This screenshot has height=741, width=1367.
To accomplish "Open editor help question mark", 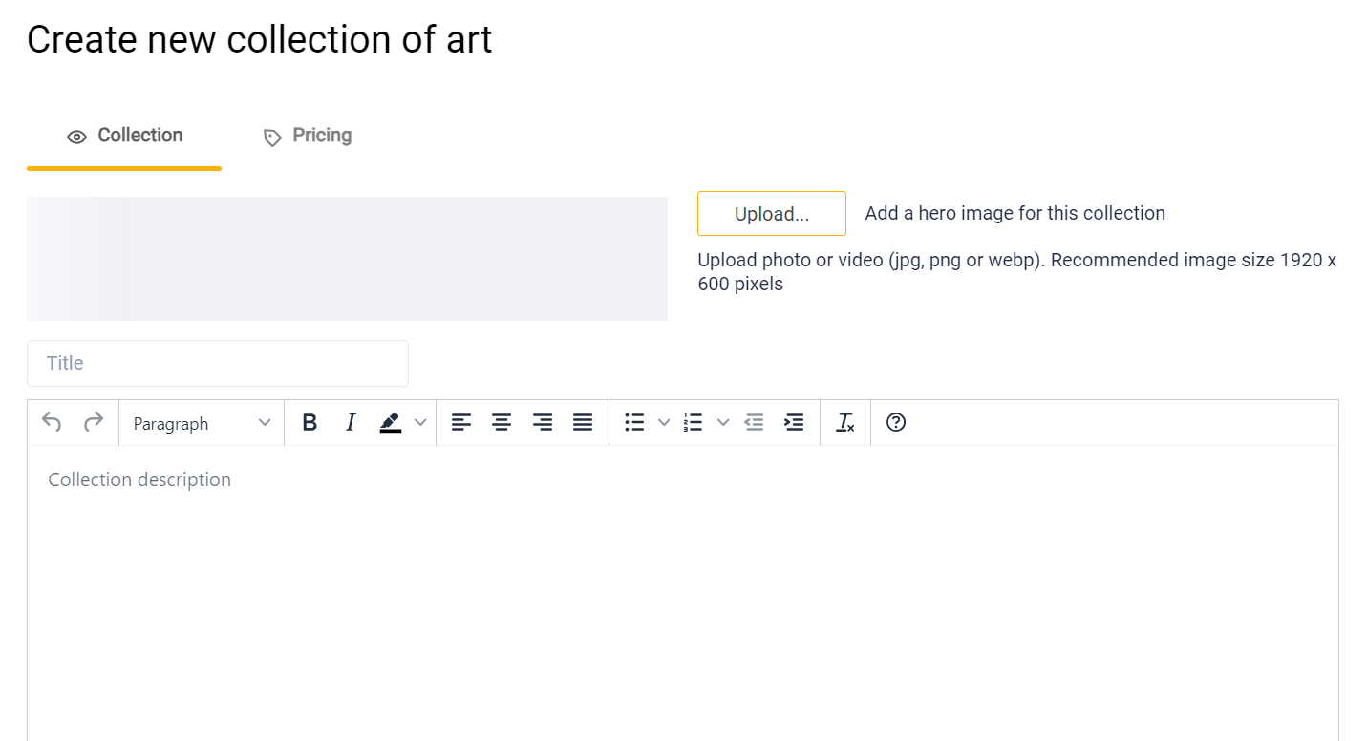I will coord(896,422).
